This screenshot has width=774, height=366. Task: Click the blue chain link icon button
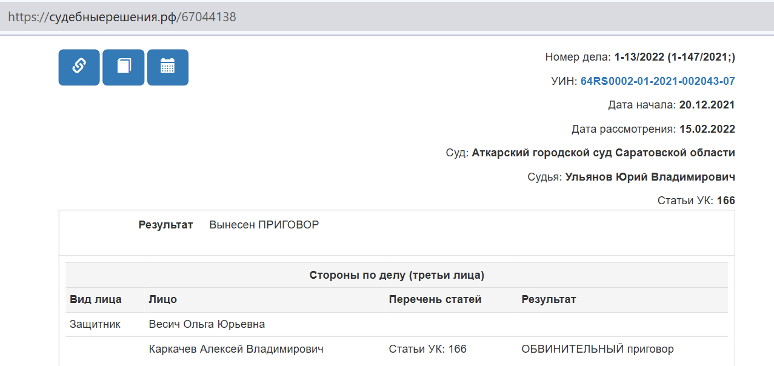coord(79,67)
